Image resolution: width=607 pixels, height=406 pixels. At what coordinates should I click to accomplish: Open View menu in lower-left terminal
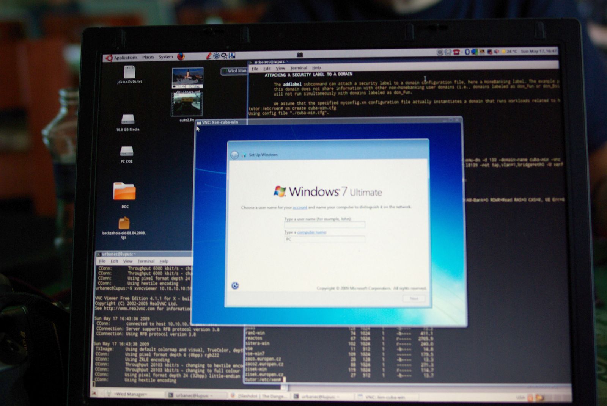pyautogui.click(x=128, y=261)
